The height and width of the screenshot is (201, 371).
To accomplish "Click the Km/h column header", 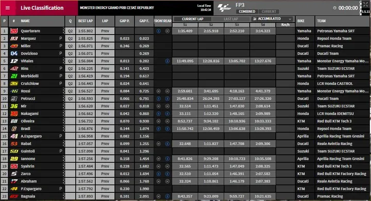I will pyautogui.click(x=285, y=25).
